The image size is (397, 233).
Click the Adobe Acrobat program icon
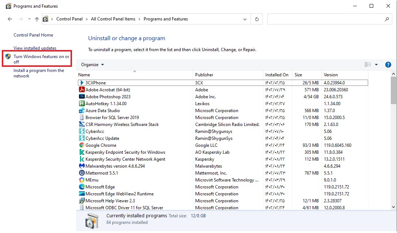point(82,90)
